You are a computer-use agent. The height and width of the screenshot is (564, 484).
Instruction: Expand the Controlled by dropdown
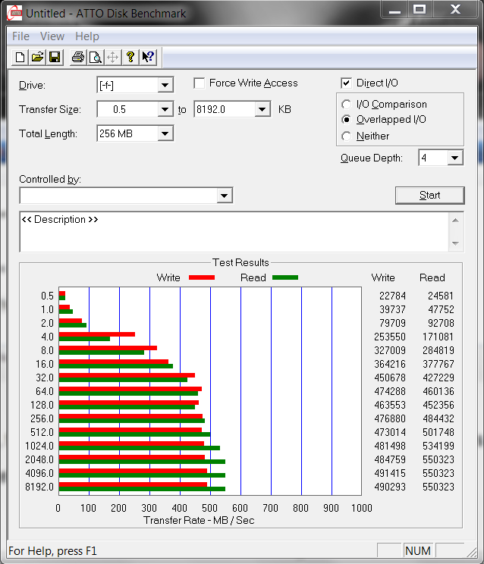tap(224, 196)
